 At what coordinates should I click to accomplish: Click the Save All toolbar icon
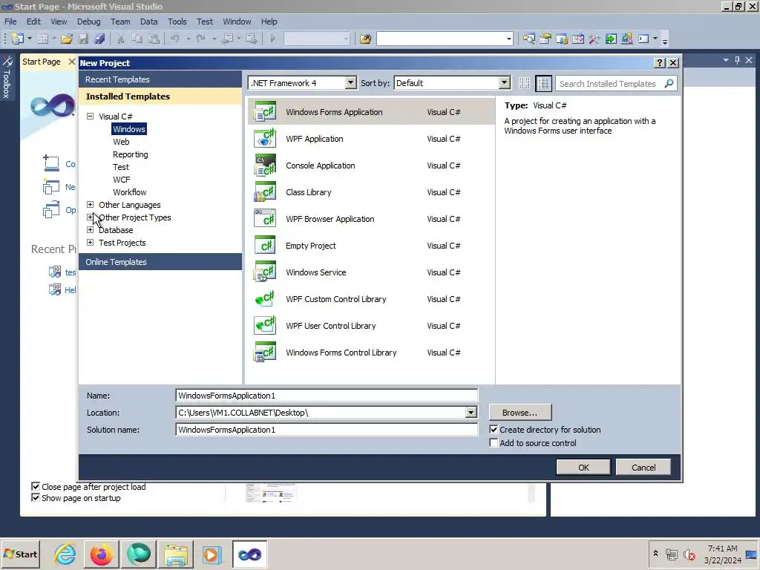[x=99, y=39]
